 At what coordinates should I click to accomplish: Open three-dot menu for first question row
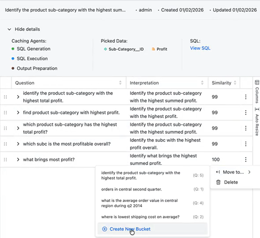click(x=246, y=97)
